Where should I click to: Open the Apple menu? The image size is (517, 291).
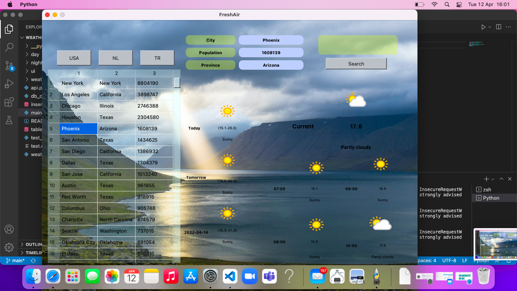pos(10,5)
